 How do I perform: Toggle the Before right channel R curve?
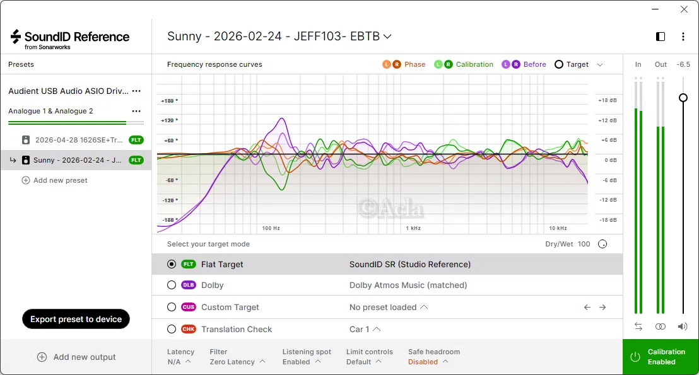(x=516, y=64)
